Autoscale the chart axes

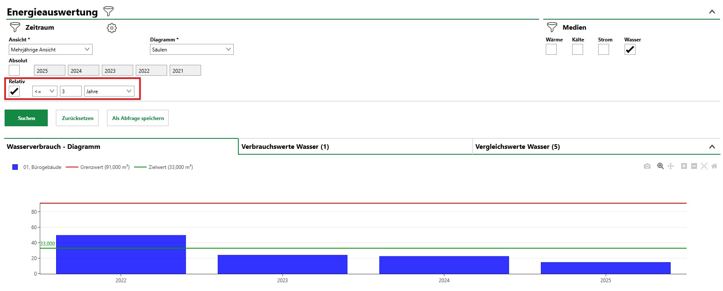704,166
